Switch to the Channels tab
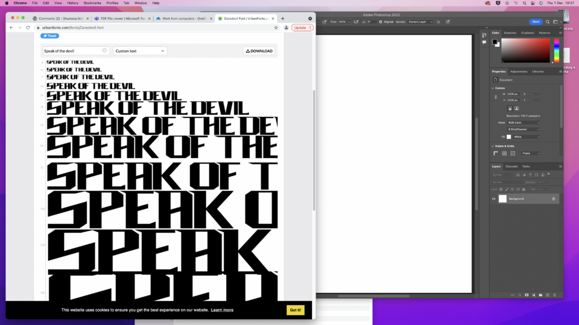 pos(511,166)
